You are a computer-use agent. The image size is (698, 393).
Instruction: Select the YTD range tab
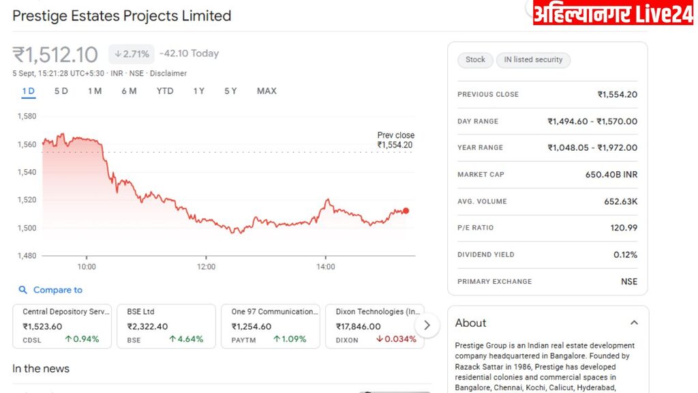coord(165,91)
